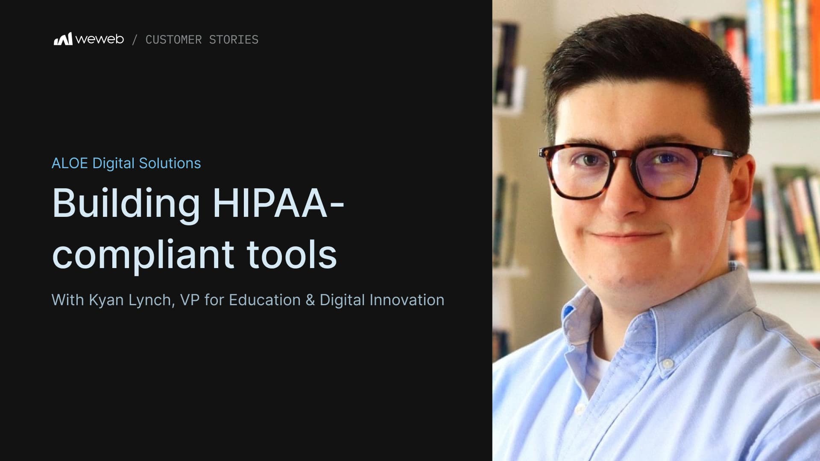Click the "weweb" wordmark text
Screen dimensions: 820x461
tap(100, 39)
